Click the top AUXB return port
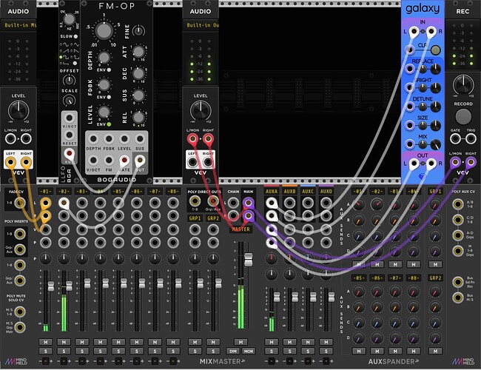 tap(289, 203)
